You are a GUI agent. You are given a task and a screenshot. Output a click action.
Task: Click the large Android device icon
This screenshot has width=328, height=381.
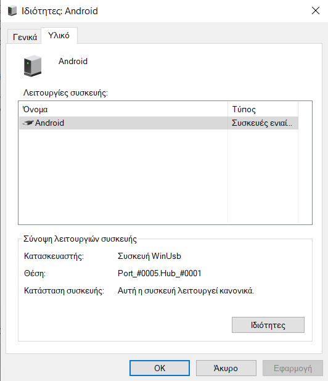33,65
